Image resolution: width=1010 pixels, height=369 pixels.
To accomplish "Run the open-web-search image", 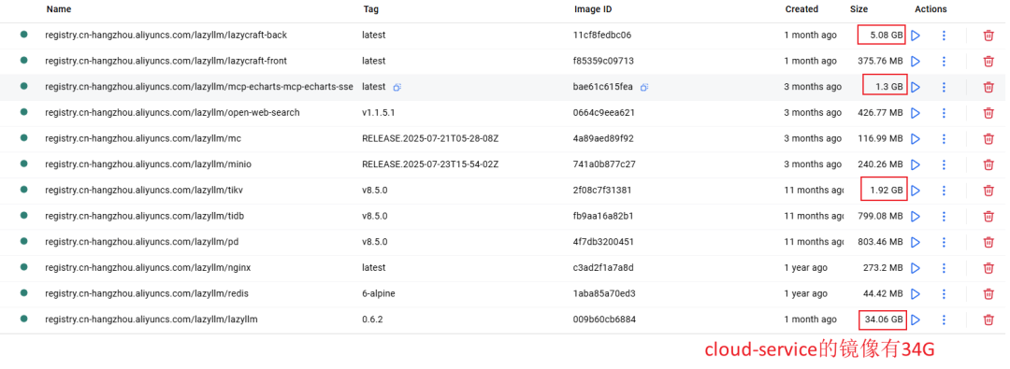I will 916,113.
